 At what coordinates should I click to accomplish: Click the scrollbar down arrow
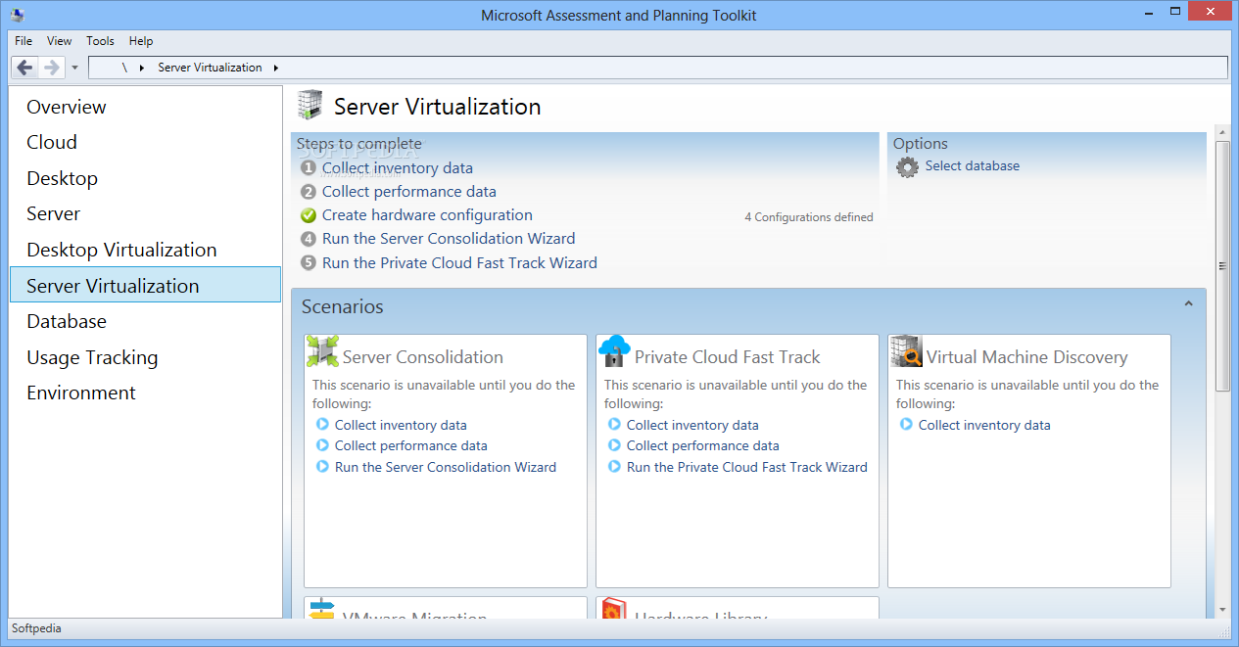tap(1222, 609)
